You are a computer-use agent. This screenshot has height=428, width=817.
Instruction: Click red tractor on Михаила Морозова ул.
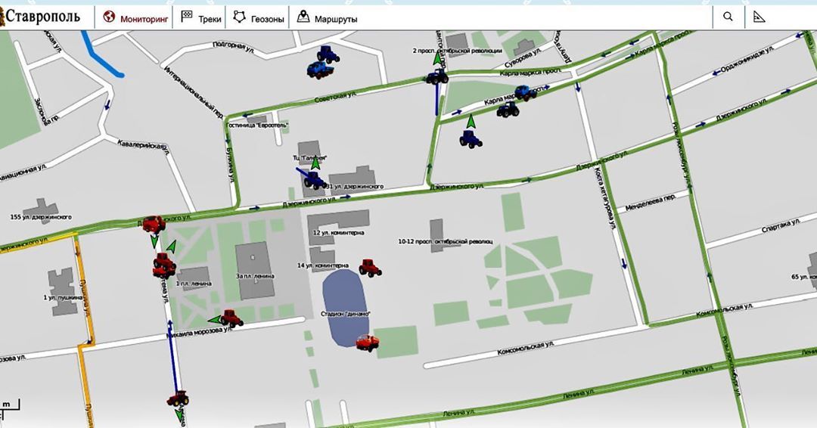[x=231, y=318]
